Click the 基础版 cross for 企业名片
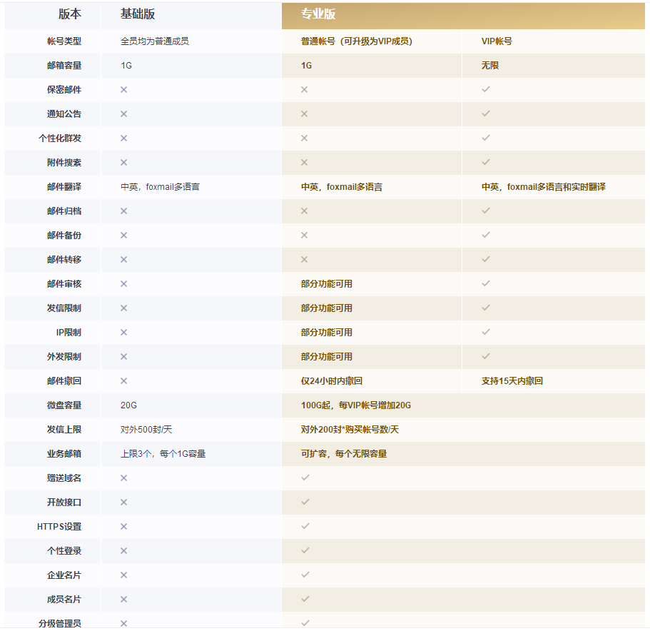650x631 pixels. tap(123, 575)
